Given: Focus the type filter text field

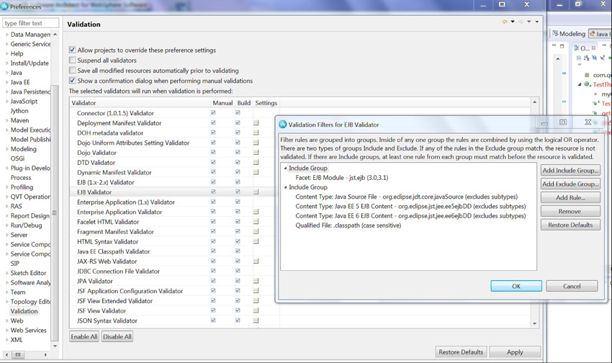Looking at the screenshot, I should tap(31, 23).
